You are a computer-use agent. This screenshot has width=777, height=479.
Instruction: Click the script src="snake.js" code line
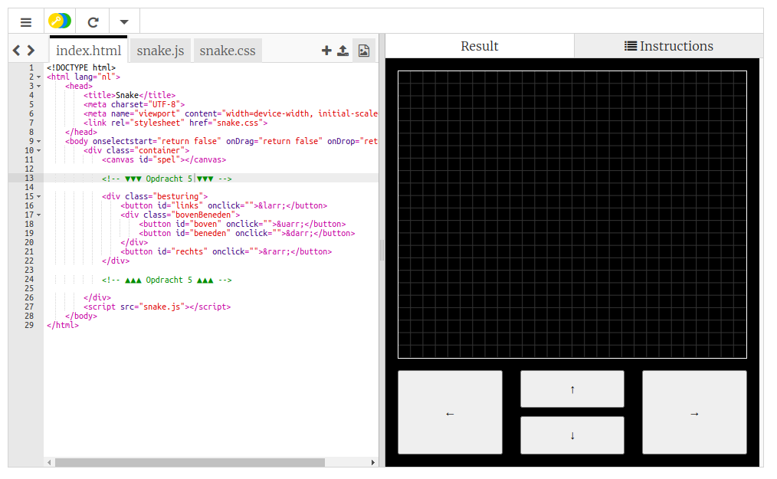tap(157, 307)
